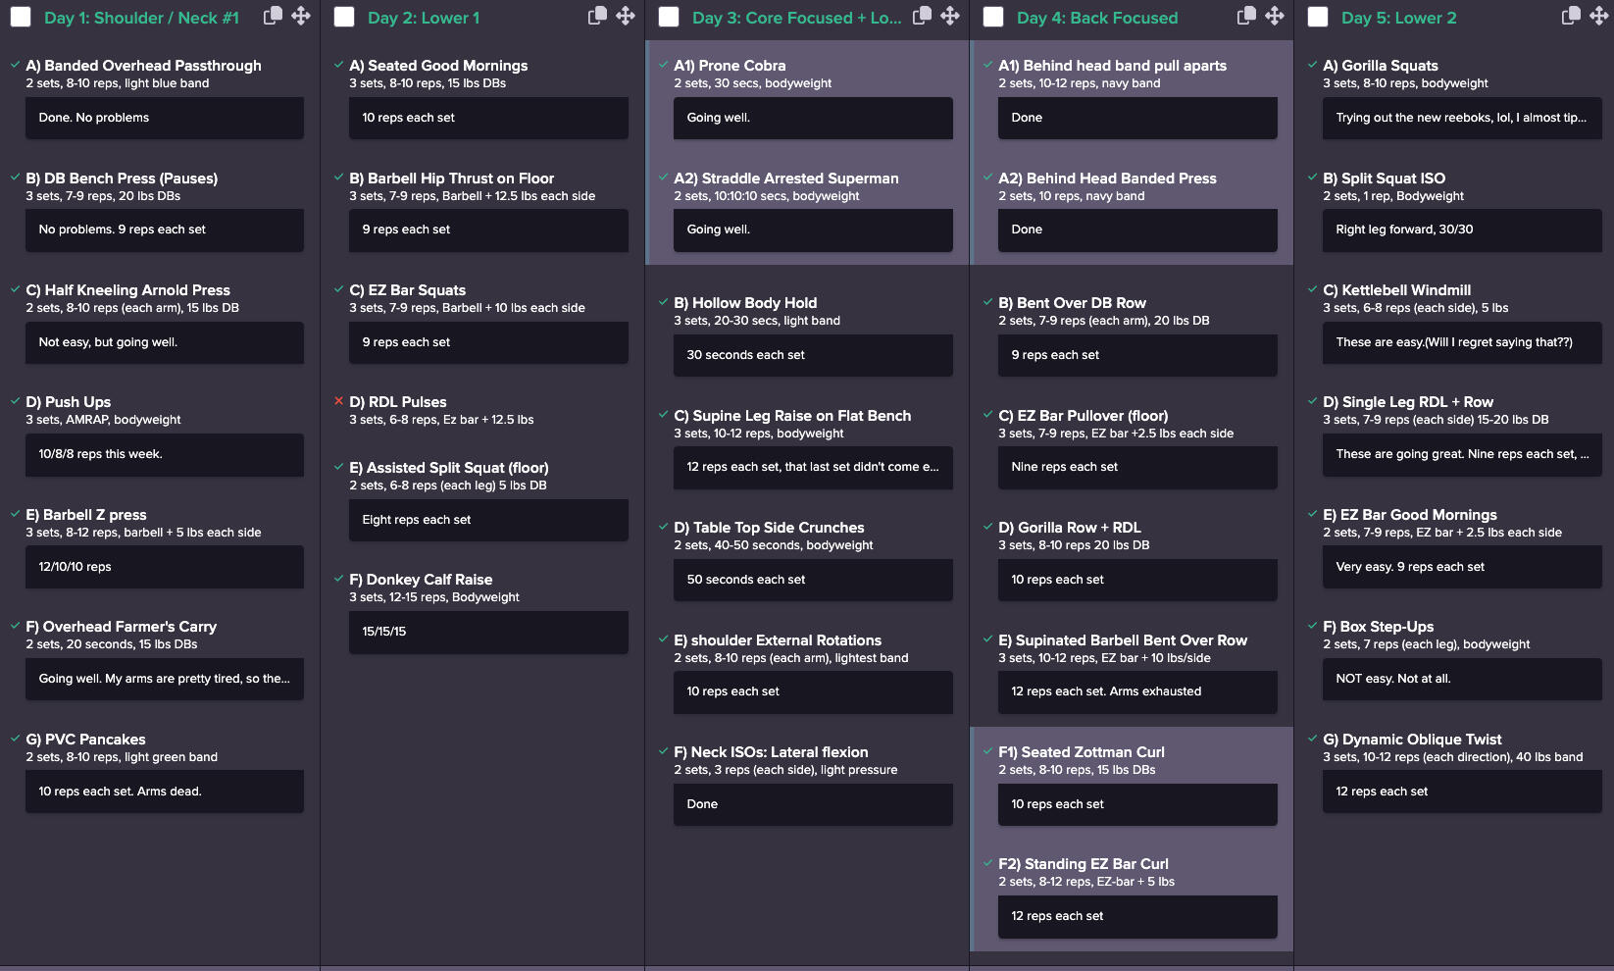Viewport: 1614px width, 971px height.
Task: Click the move icon for Day 4
Action: pos(1275,16)
